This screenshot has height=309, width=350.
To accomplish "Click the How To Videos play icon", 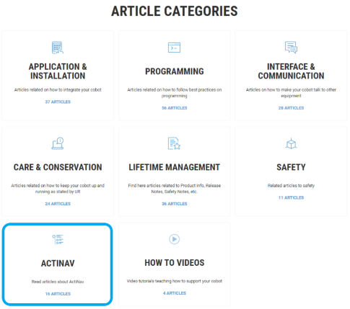I will click(x=174, y=239).
